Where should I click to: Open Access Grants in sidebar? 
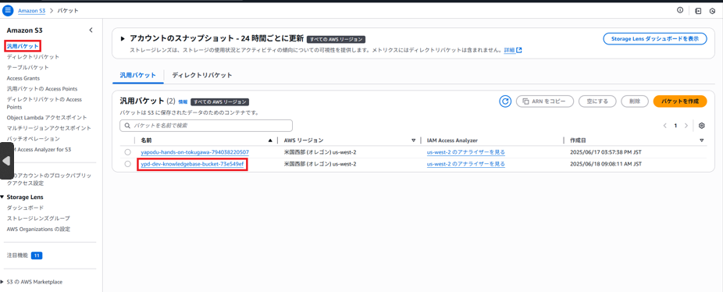(23, 78)
